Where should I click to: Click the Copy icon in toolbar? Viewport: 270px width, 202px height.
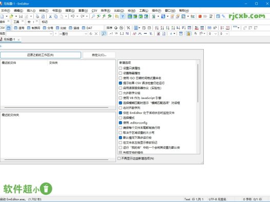(x=56, y=16)
